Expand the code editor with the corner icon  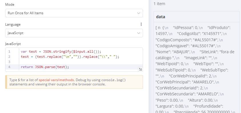pos(140,69)
